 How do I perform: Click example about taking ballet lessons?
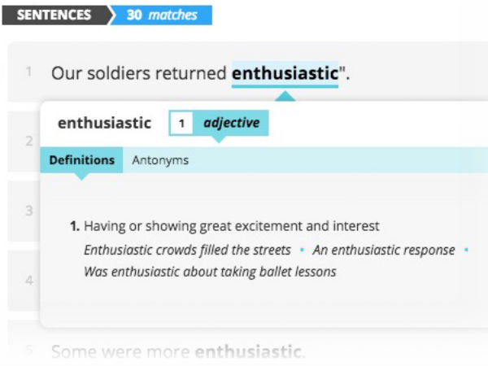coord(210,272)
